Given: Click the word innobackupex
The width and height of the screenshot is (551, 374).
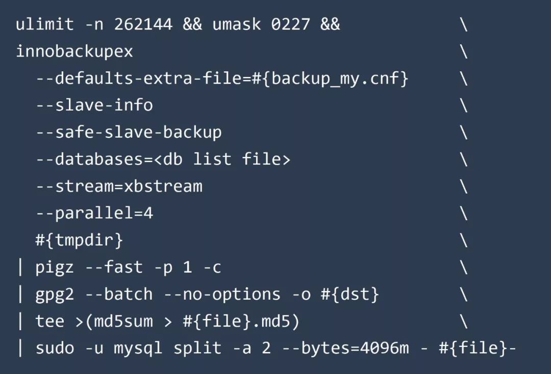Looking at the screenshot, I should [x=74, y=52].
